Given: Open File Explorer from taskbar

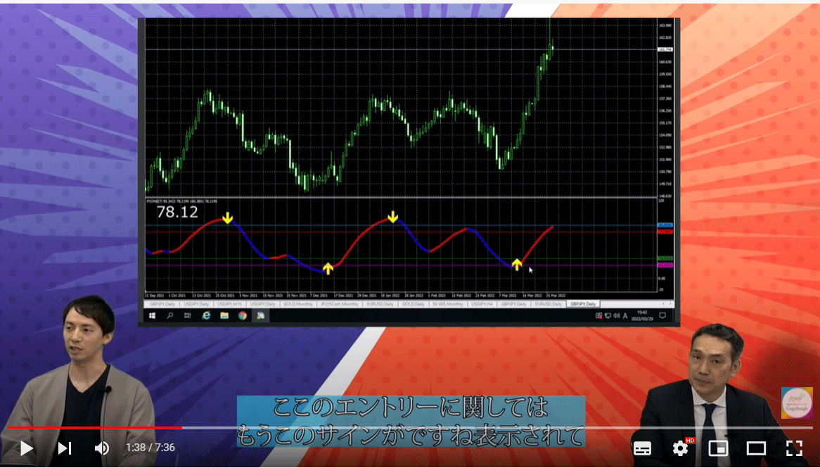Looking at the screenshot, I should [224, 316].
